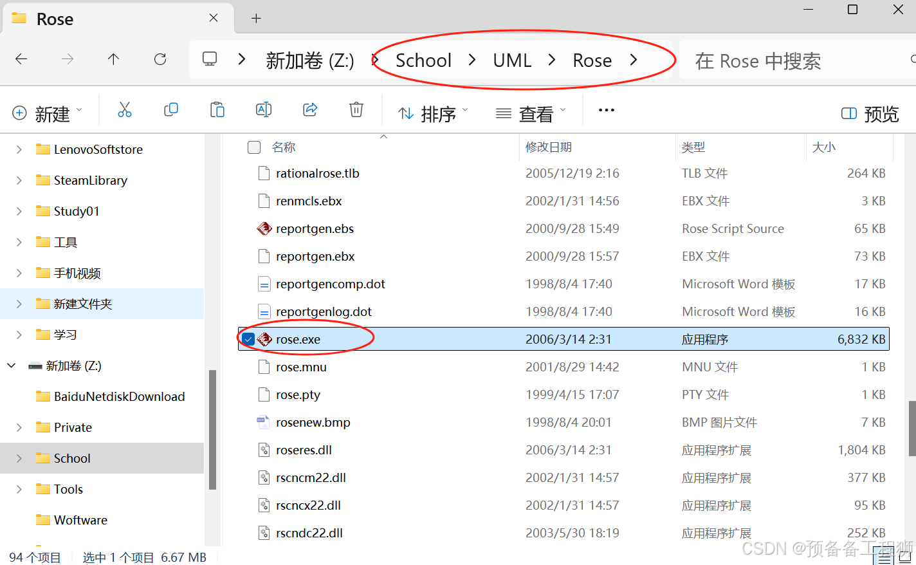The image size is (916, 565).
Task: Navigate to School in the address bar
Action: click(423, 60)
